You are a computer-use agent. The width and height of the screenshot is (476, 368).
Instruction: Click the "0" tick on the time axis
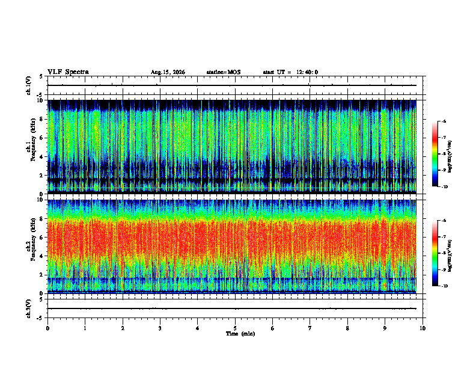point(47,328)
